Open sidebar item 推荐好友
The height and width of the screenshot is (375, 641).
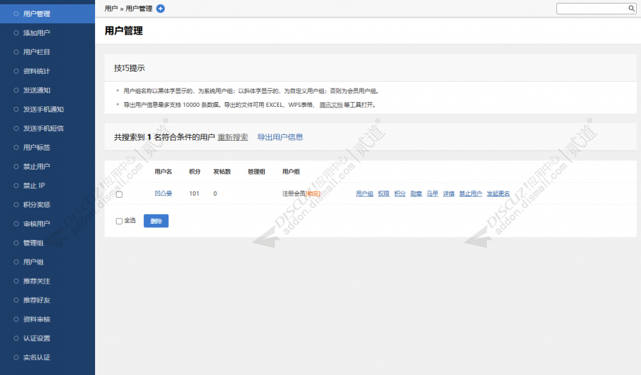(x=47, y=300)
